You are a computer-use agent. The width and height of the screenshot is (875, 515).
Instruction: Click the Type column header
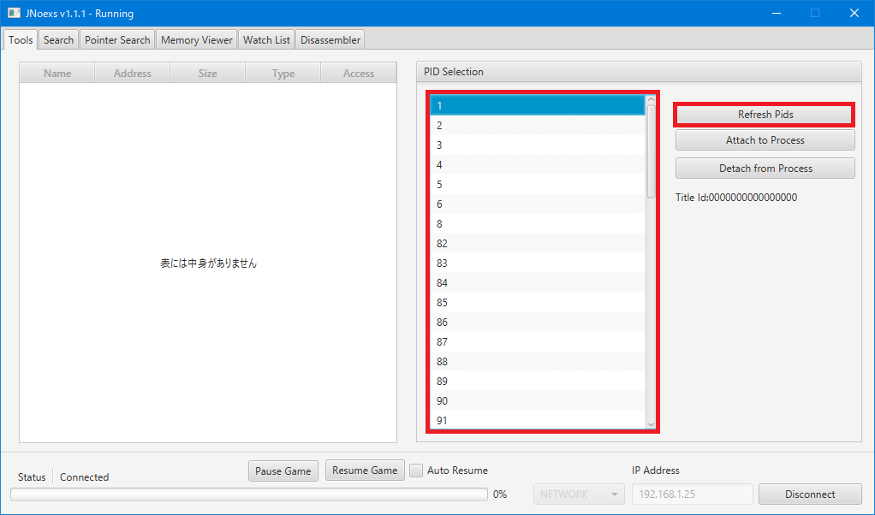pos(283,73)
